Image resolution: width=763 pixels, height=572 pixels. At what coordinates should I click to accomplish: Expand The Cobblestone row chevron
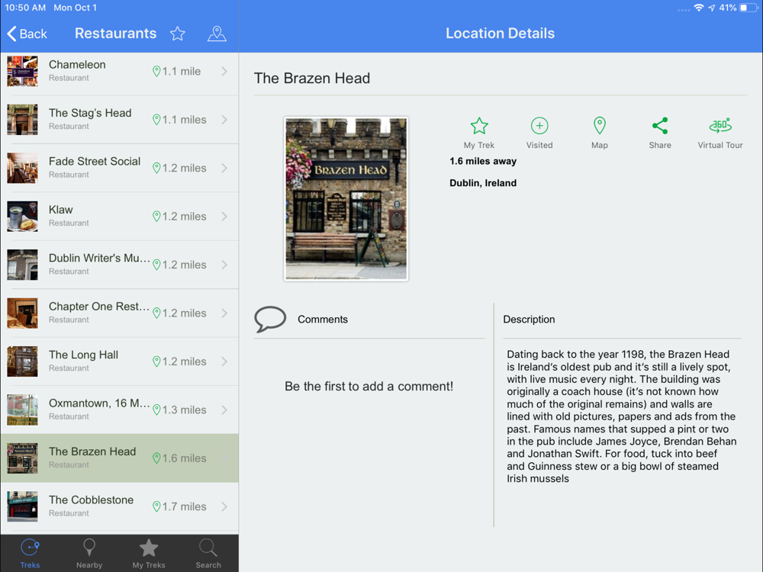pyautogui.click(x=224, y=507)
